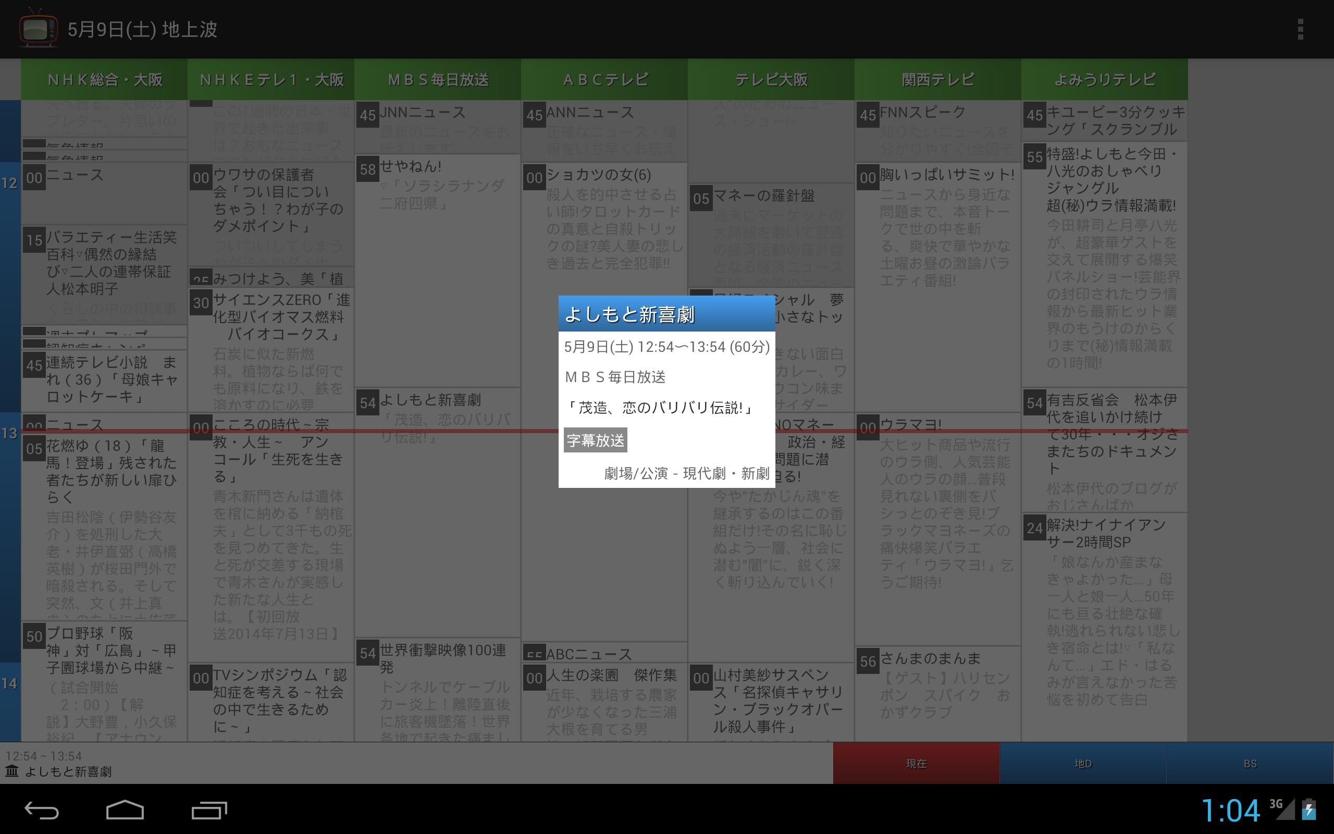1334x834 pixels.
Task: Tap the 3G signal indicator
Action: tap(1282, 808)
